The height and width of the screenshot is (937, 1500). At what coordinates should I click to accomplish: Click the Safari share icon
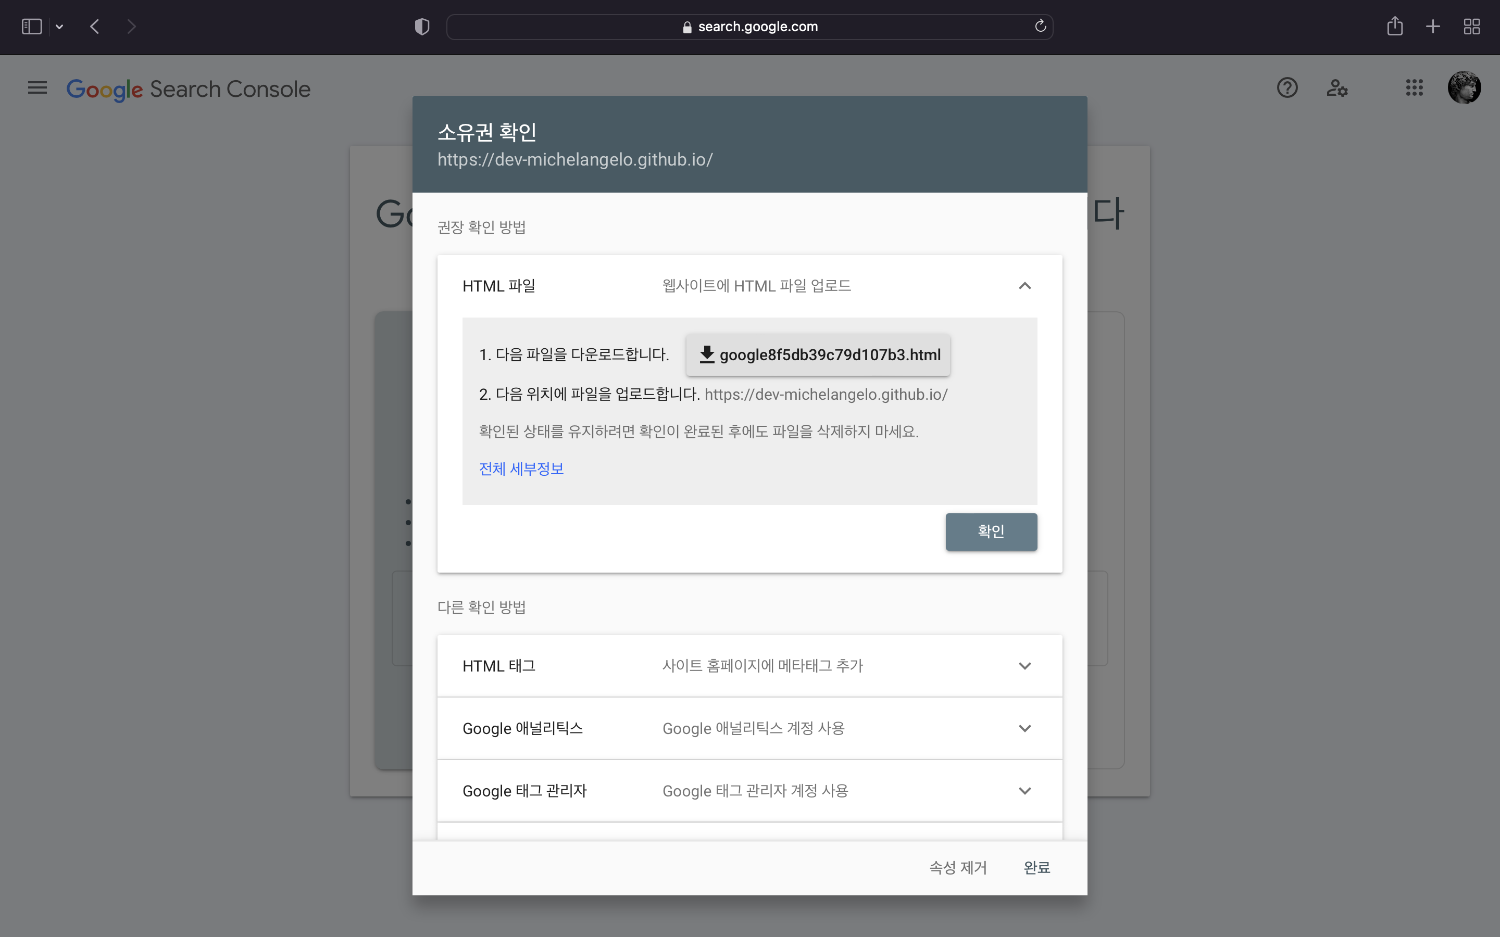[x=1395, y=27]
